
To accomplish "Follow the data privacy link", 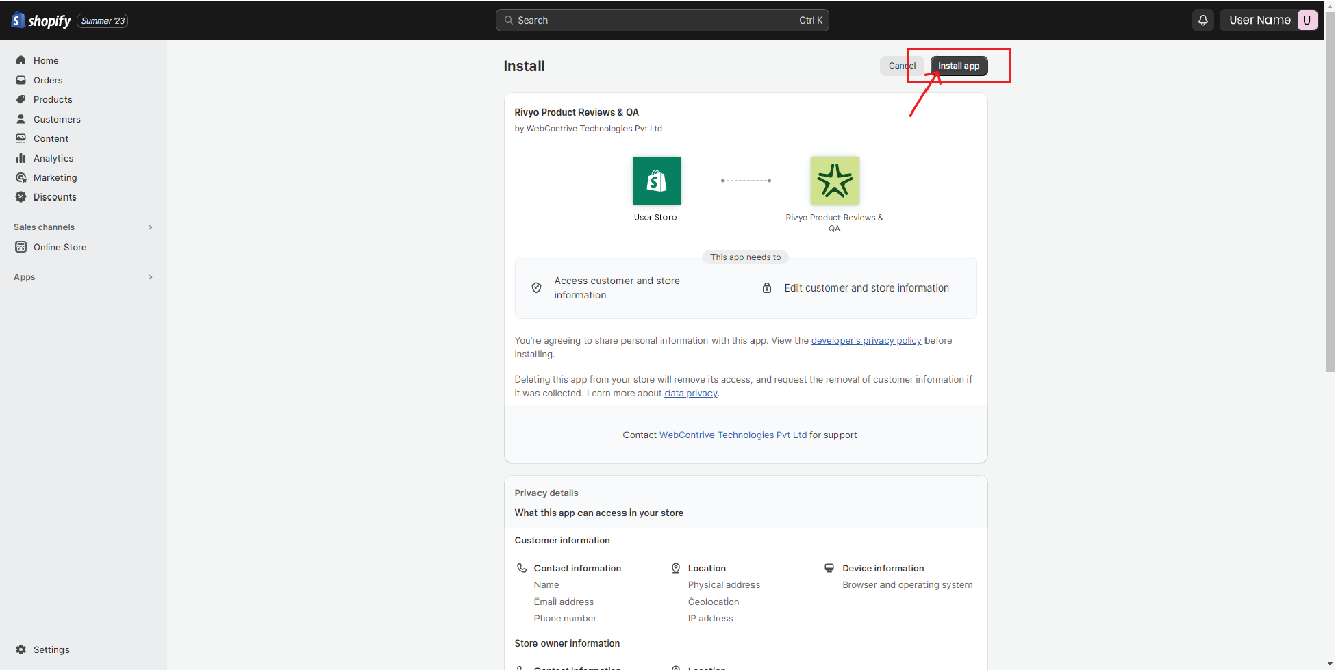I will click(x=690, y=394).
